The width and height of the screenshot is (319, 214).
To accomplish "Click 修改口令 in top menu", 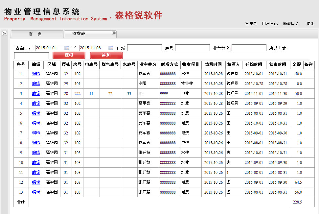I will click(291, 24).
